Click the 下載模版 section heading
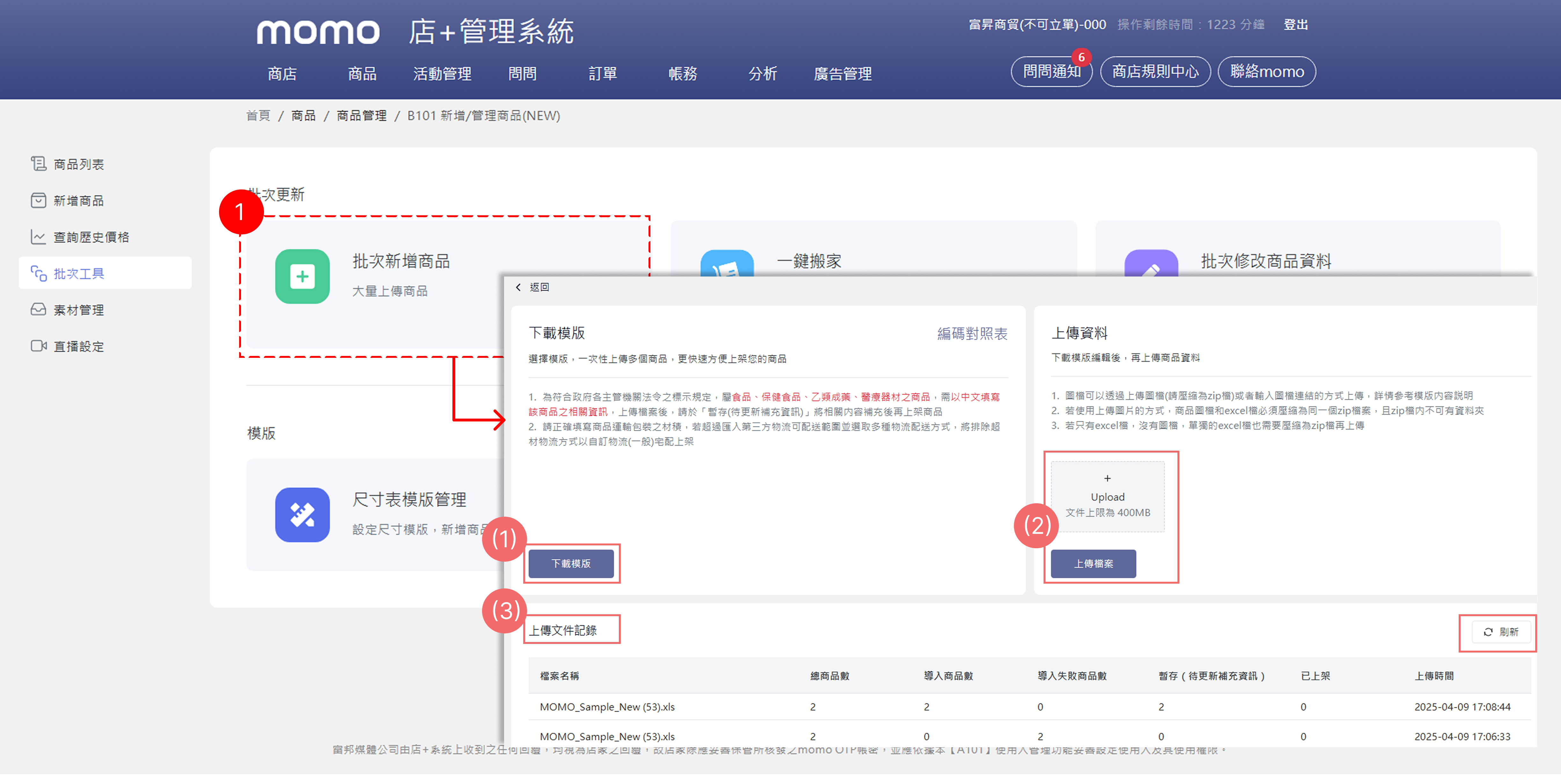This screenshot has height=775, width=1561. [556, 333]
